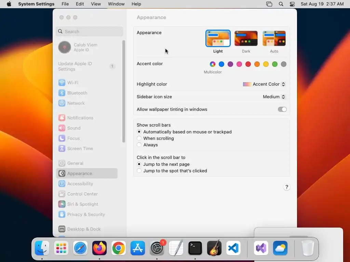The image size is (350, 262).
Task: Select When scrolling radio option
Action: 139,139
